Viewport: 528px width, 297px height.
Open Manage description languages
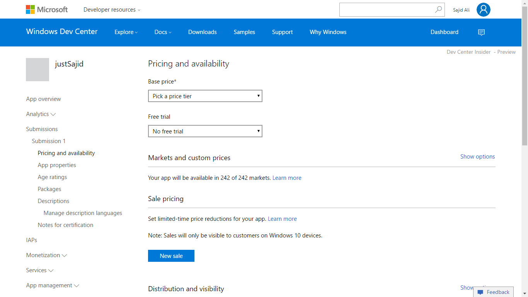click(83, 213)
